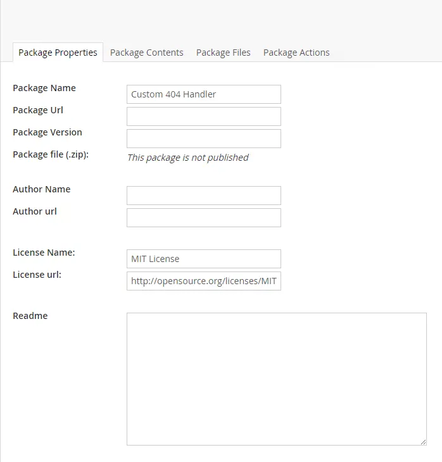Click the Package Version label
Viewport: 442px width, 462px height.
pyautogui.click(x=47, y=132)
